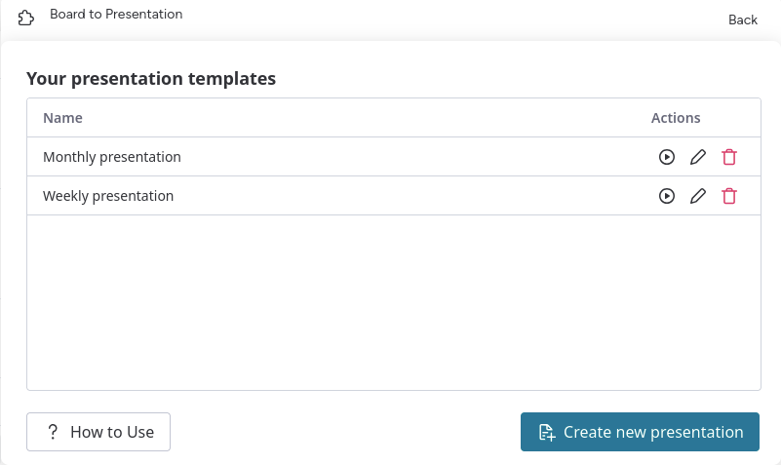Screen dimensions: 781x465
Task: Click the Board to Presentation title
Action: 116,15
